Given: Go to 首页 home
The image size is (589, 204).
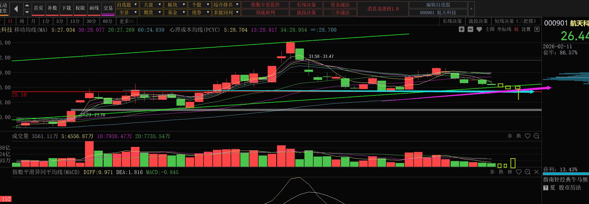Looking at the screenshot, I should [x=38, y=8].
